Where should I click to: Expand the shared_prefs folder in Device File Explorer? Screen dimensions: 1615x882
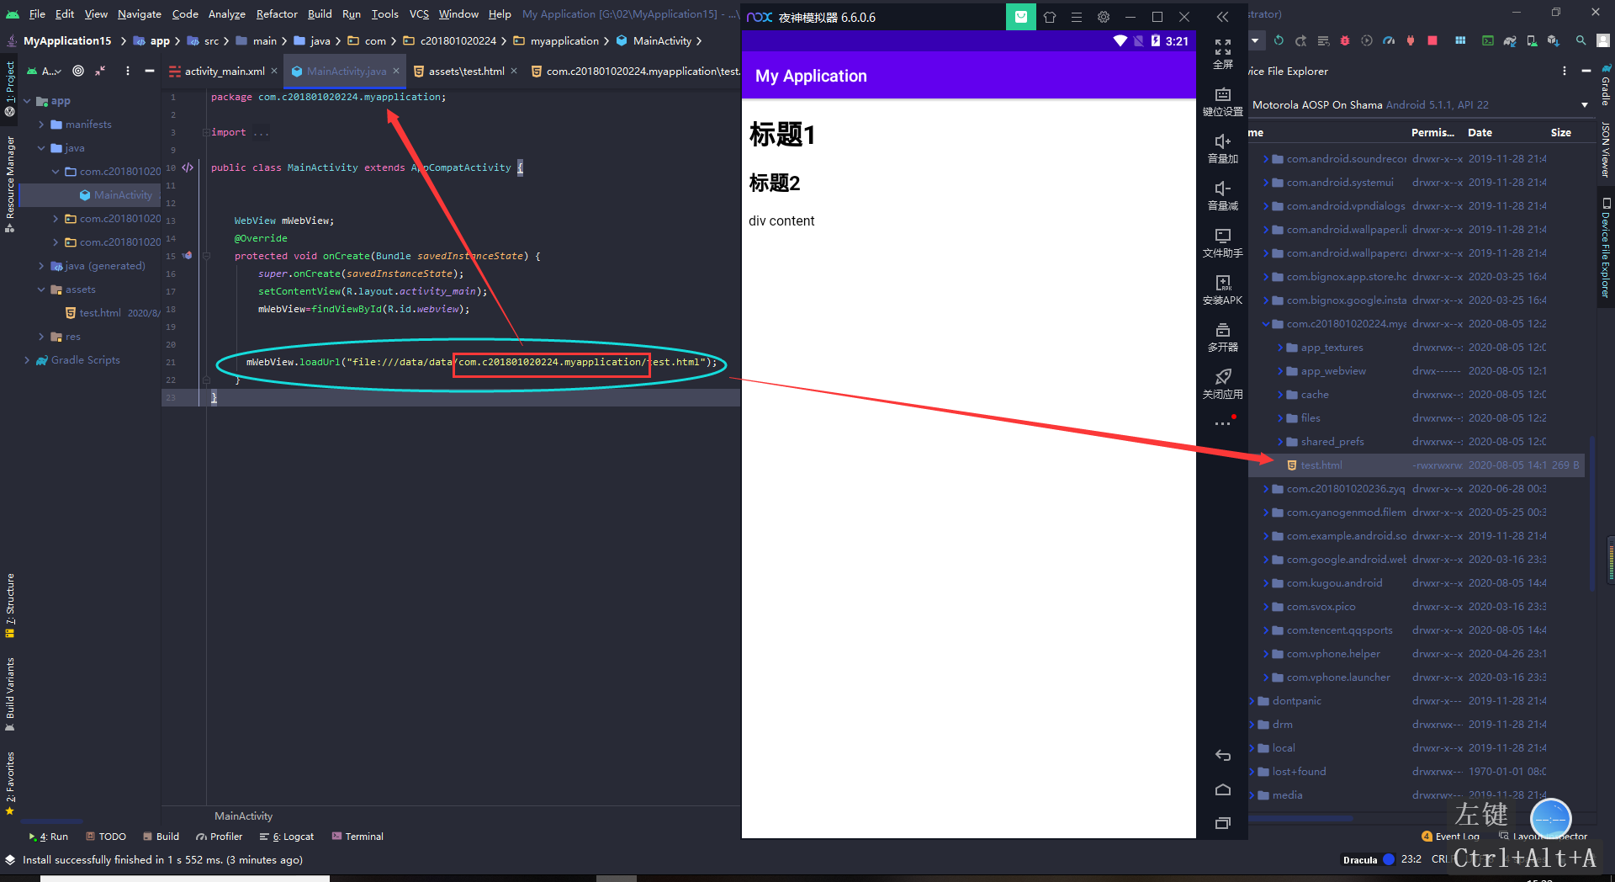[1280, 442]
